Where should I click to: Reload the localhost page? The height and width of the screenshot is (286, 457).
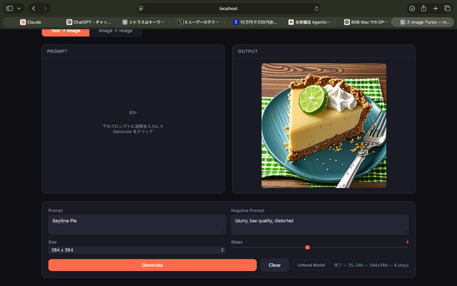tap(316, 8)
